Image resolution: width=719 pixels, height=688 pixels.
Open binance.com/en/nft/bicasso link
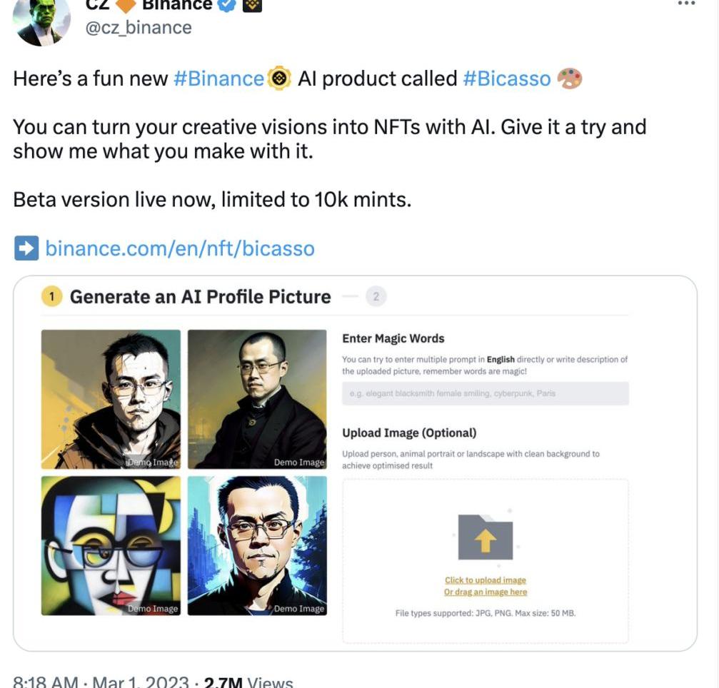click(180, 248)
